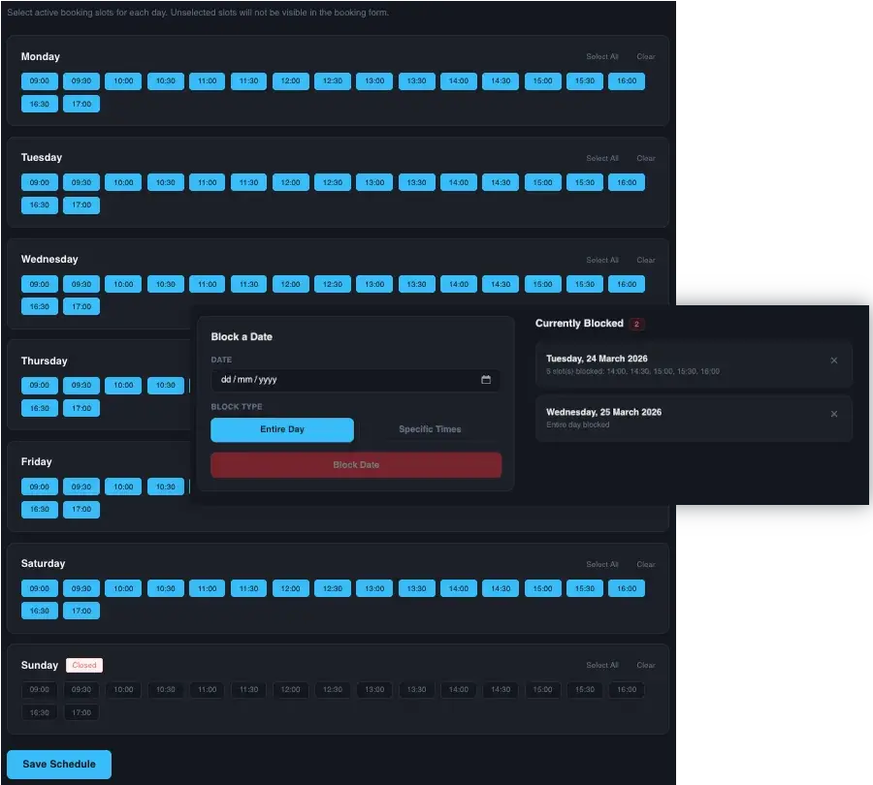Image resolution: width=873 pixels, height=785 pixels.
Task: Toggle Monday 16:00 slot
Action: click(627, 81)
